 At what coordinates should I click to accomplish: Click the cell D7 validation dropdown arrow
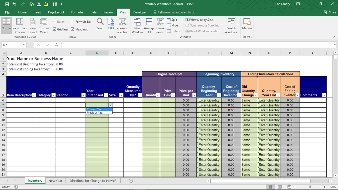pos(110,105)
